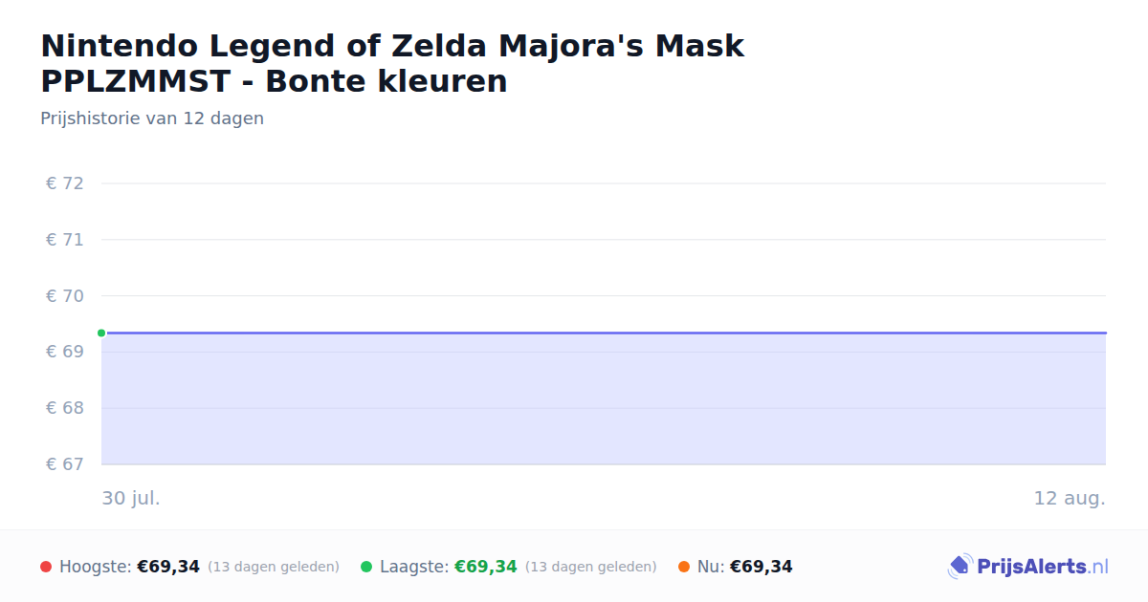Click the € 70 axis label

tap(65, 296)
